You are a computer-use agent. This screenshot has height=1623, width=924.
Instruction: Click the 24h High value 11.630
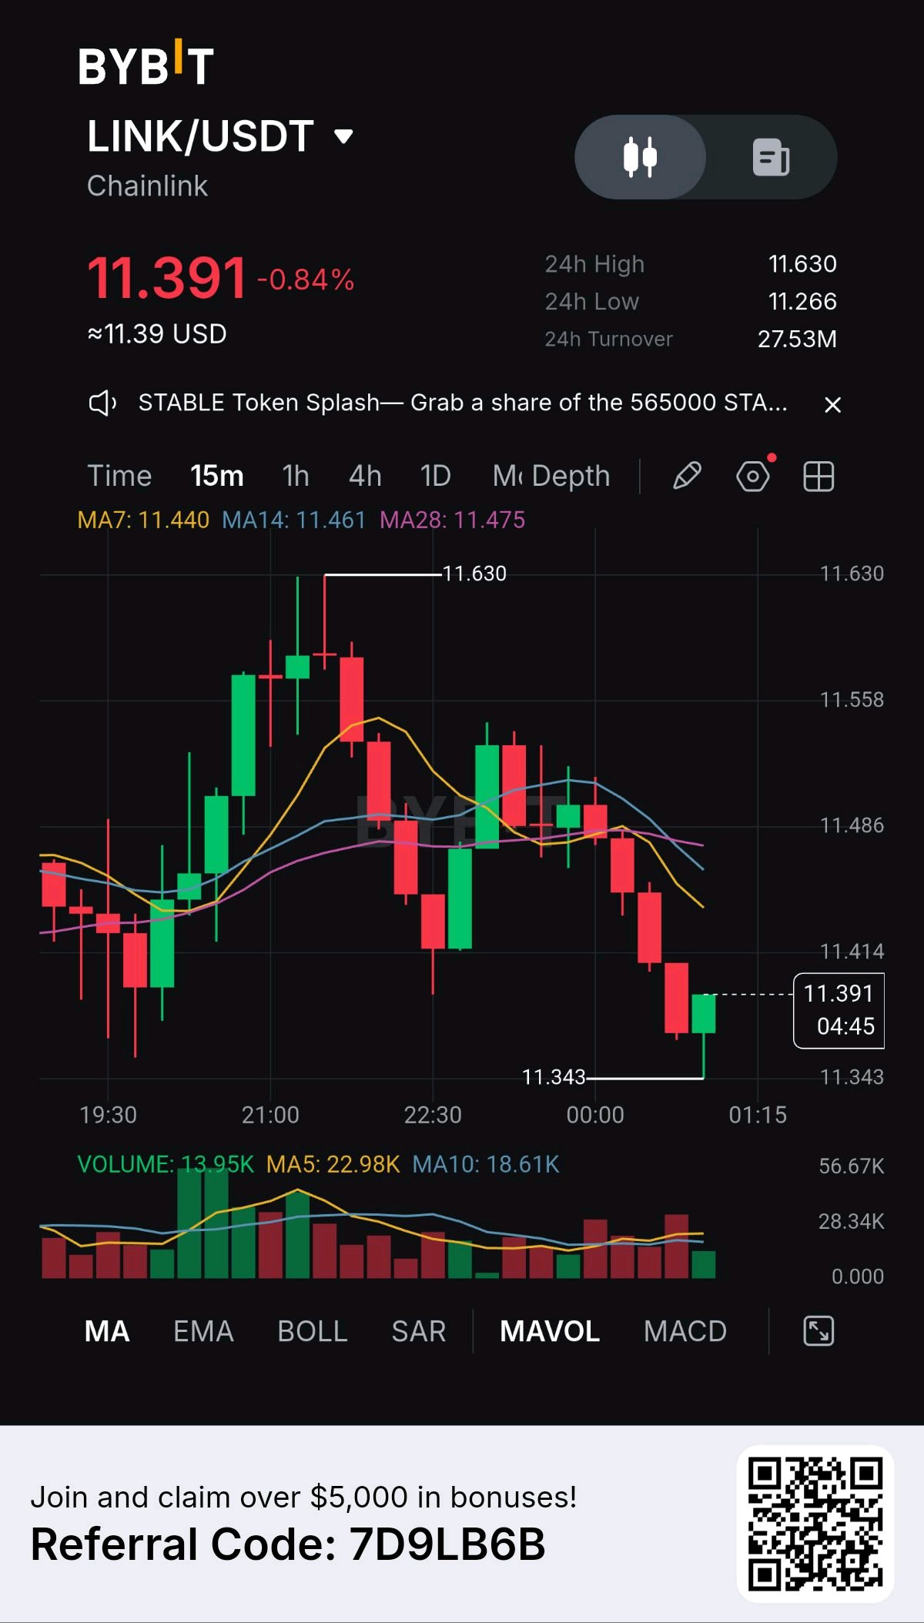click(x=802, y=264)
